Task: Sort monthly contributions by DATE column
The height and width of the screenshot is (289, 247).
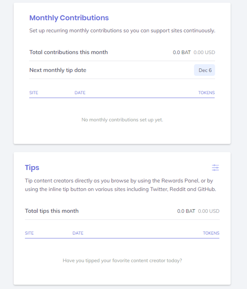Action: [x=80, y=93]
